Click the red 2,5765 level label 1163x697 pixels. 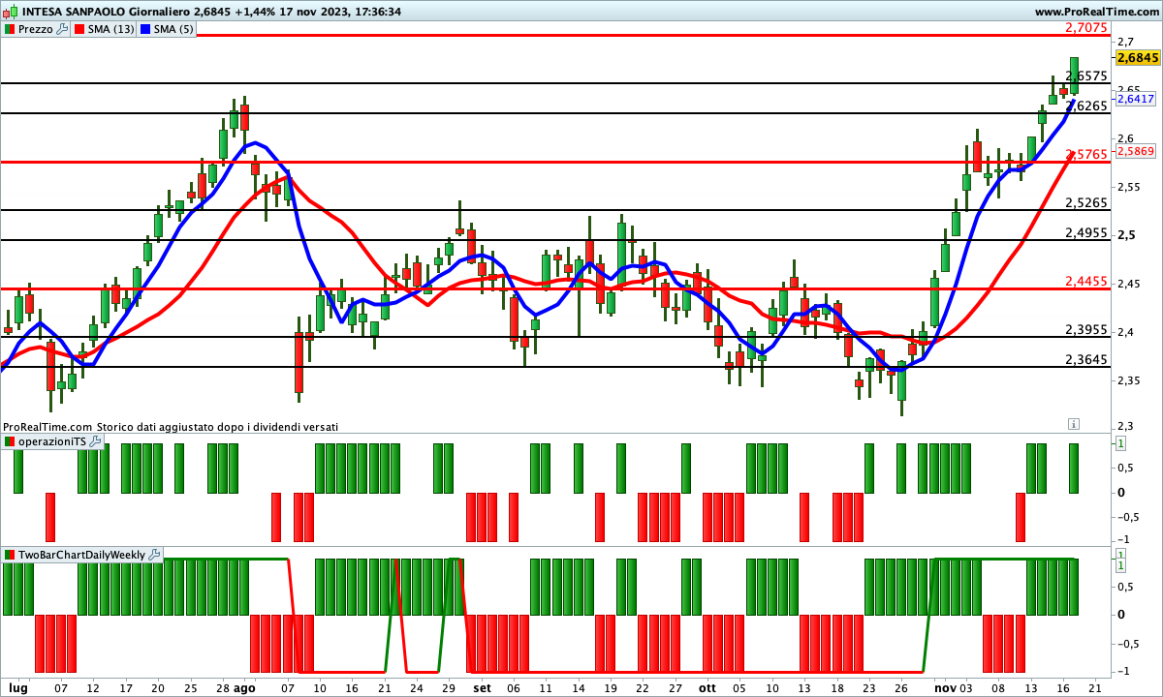1085,154
